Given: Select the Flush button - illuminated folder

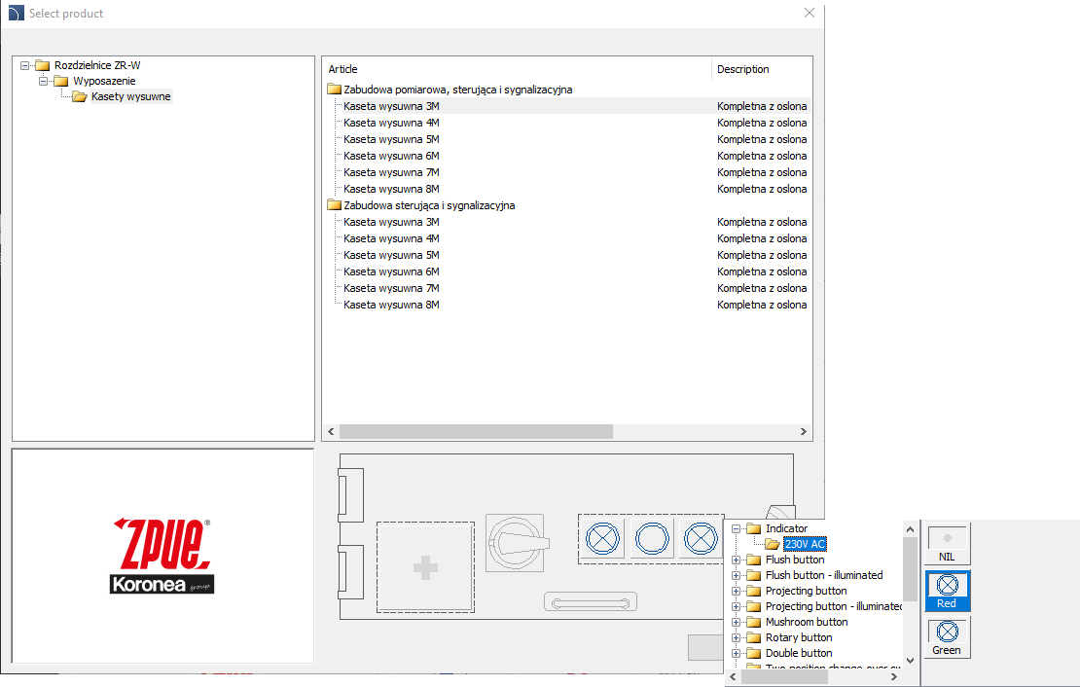Looking at the screenshot, I should point(824,575).
